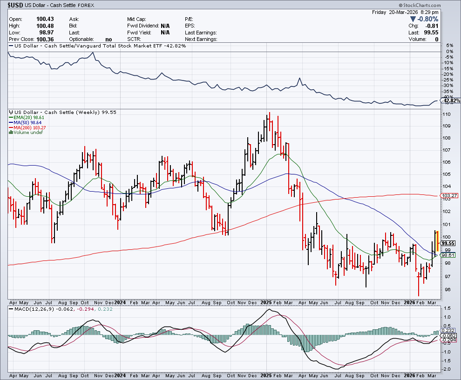Viewport: 461px width, 380px height.
Task: Click the green EMA(20) legend line marker
Action: click(x=11, y=118)
